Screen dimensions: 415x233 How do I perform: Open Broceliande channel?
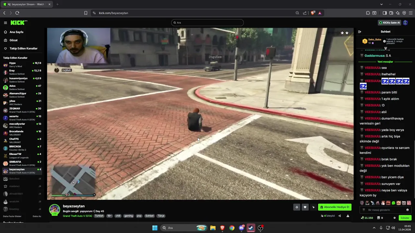pyautogui.click(x=23, y=133)
